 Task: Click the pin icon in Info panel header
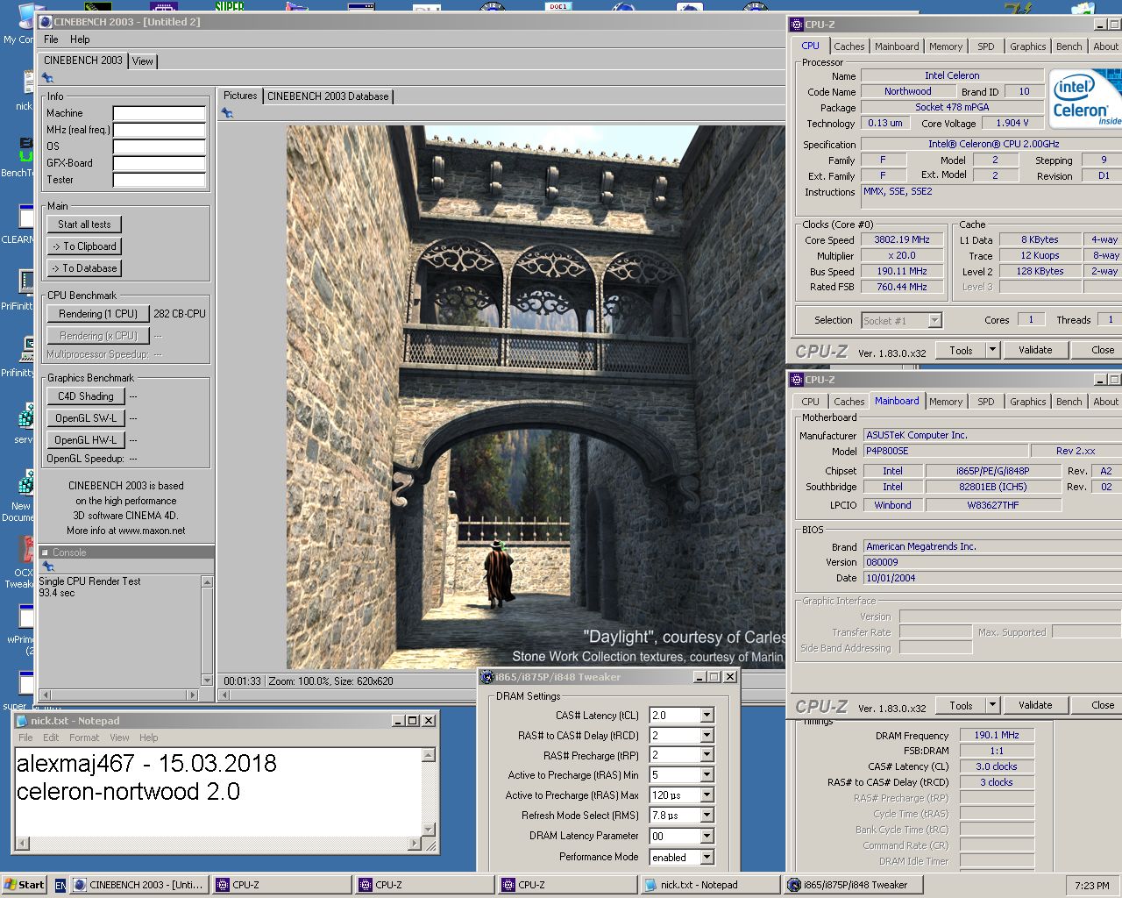pos(47,78)
